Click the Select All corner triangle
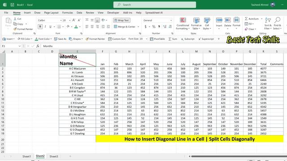 coord(3,51)
